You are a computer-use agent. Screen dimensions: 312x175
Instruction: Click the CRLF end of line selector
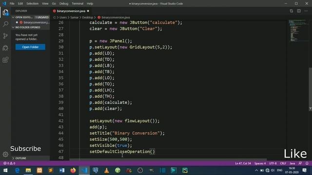(283, 163)
